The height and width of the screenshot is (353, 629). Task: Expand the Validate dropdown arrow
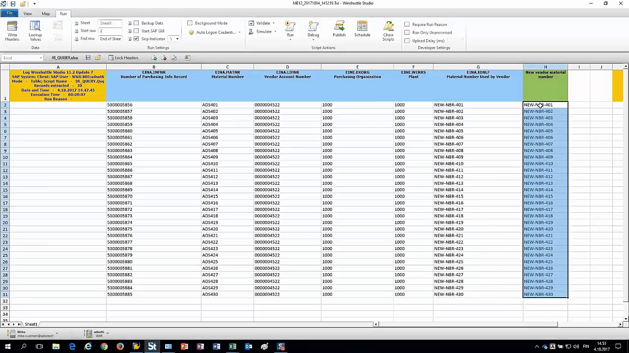(274, 23)
